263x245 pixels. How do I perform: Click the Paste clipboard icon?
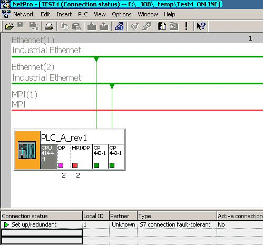tap(76, 26)
